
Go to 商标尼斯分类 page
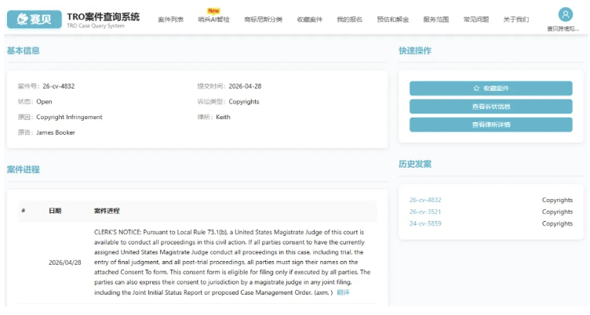tap(263, 20)
